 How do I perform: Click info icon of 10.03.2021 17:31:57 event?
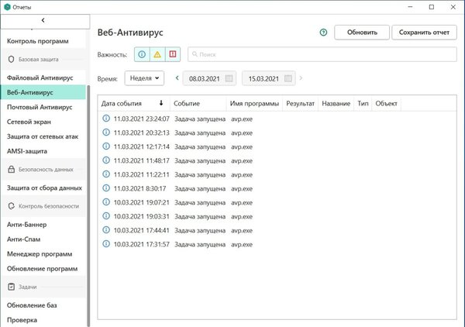click(106, 244)
